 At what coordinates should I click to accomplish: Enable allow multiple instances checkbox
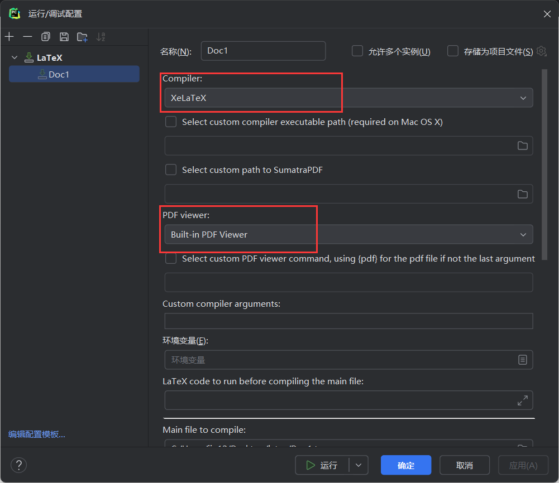[x=357, y=51]
